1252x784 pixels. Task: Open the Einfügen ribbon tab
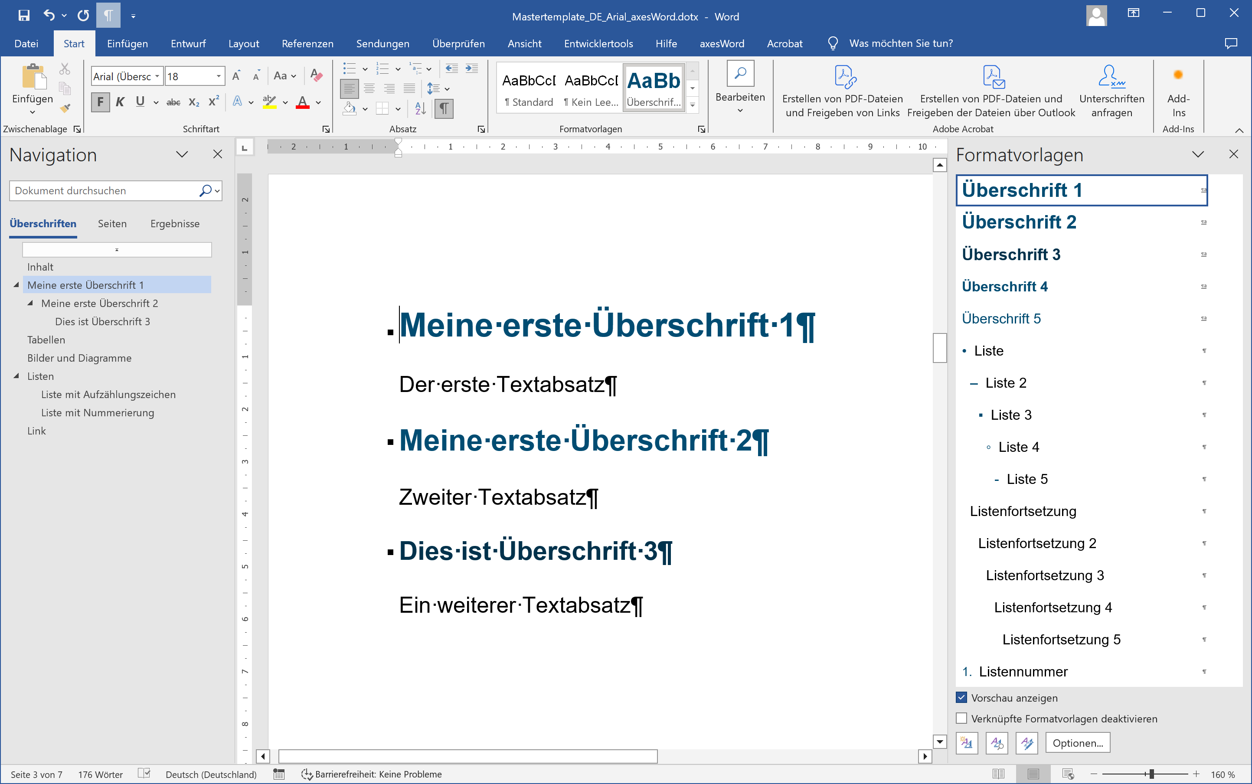[x=127, y=43]
